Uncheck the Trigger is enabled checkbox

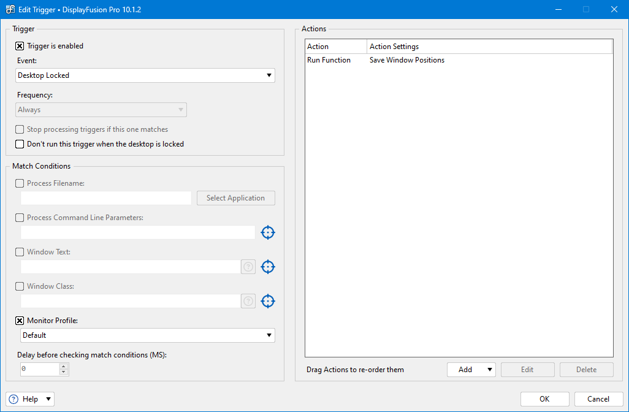pyautogui.click(x=20, y=46)
